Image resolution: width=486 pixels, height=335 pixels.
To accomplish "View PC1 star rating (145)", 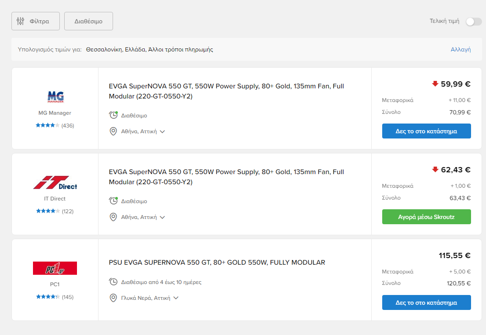I will point(55,297).
